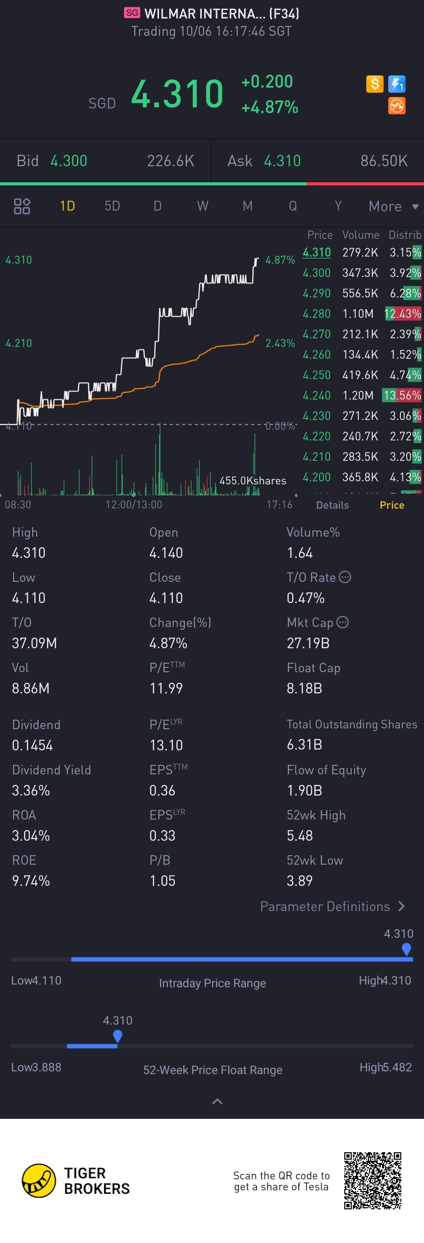Tap the +4.87% change value
This screenshot has height=1243, width=424.
270,107
